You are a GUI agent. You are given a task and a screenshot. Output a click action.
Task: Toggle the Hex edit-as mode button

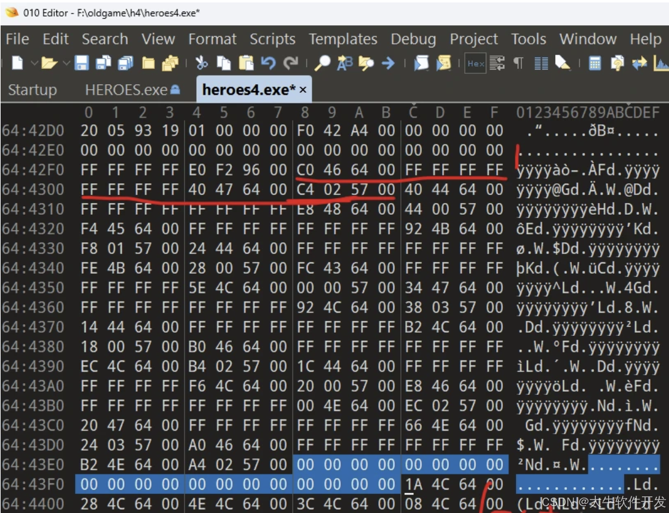[475, 63]
